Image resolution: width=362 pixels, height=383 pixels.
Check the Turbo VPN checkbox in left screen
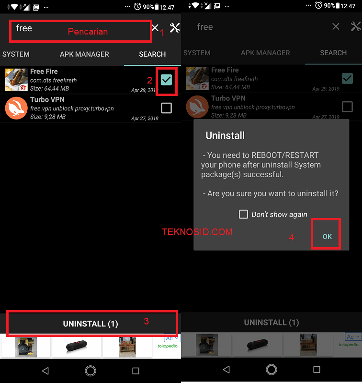167,108
